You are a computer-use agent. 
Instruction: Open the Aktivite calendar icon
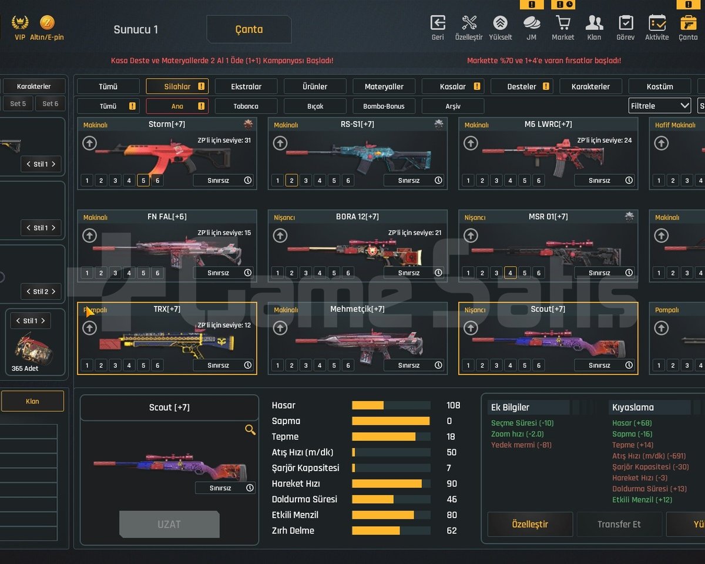tap(657, 23)
